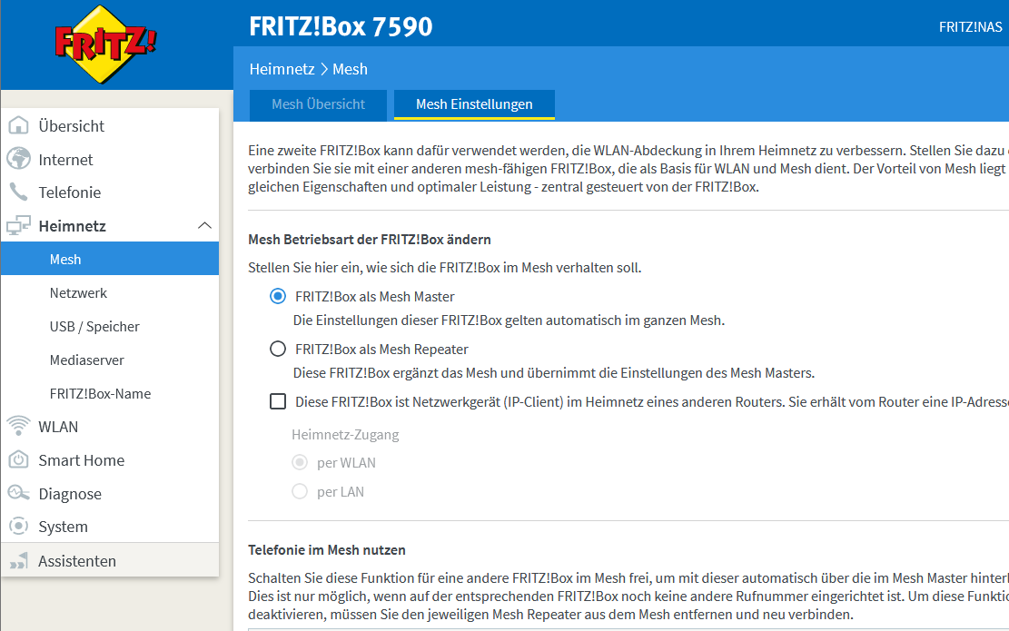
Task: Enable the IP-Client network device checkbox
Action: click(x=278, y=402)
